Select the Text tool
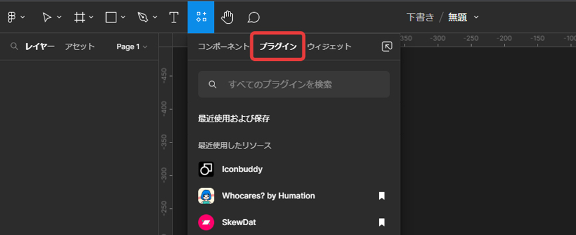The height and width of the screenshot is (235, 576). (x=174, y=17)
